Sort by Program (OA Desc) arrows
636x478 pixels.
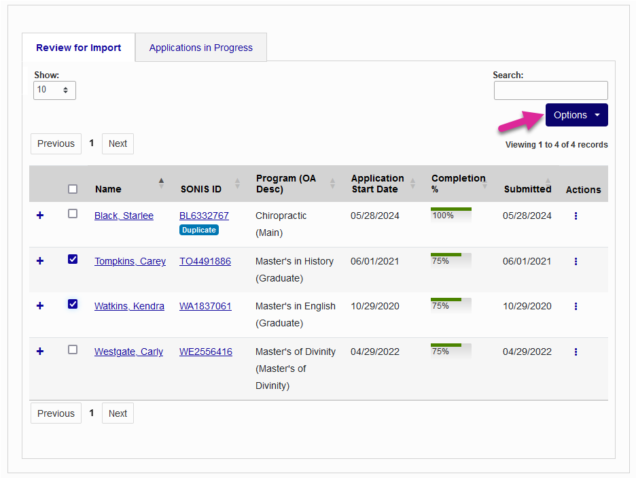tap(333, 184)
